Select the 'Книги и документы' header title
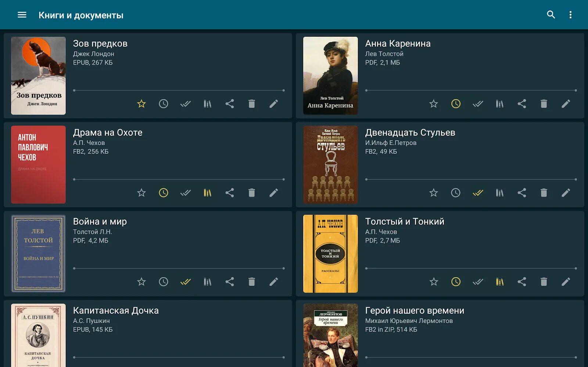The width and height of the screenshot is (588, 367). (81, 15)
